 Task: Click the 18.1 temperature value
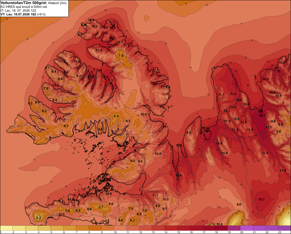[x=262, y=115]
